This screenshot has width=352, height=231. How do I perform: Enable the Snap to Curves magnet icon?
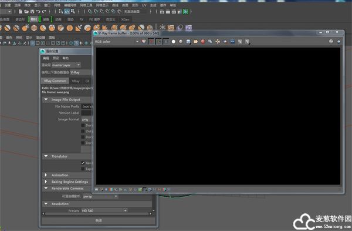pos(96,11)
